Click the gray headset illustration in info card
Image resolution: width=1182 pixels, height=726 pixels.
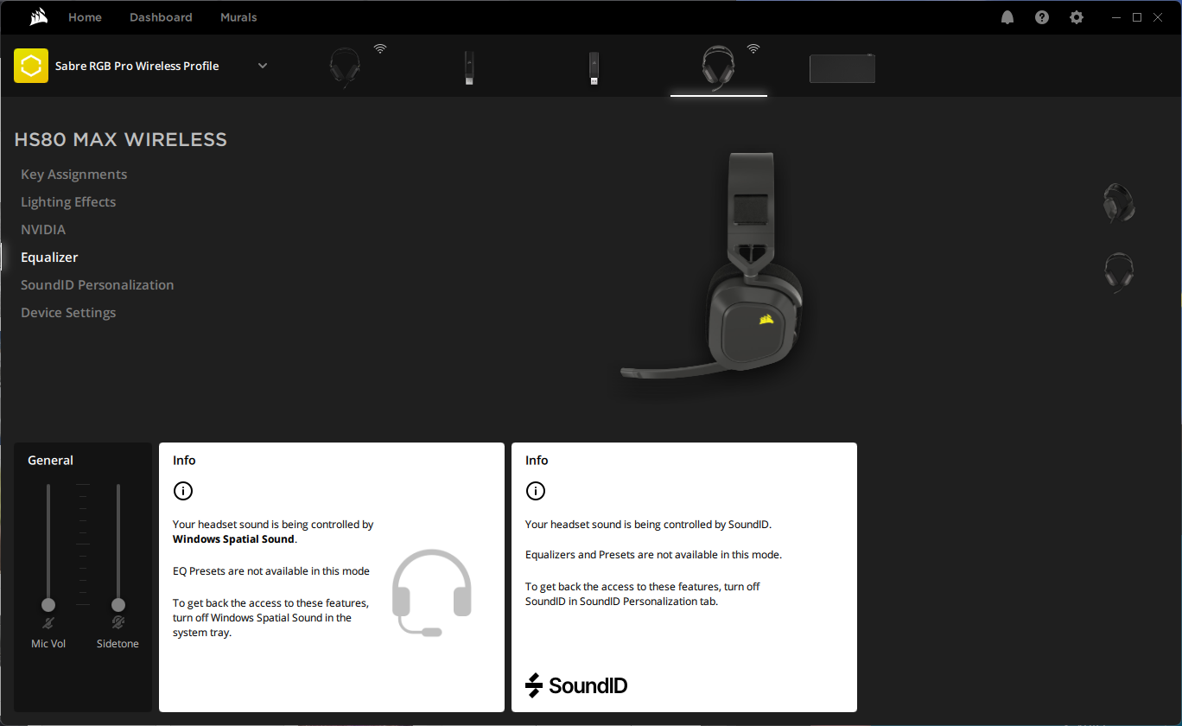(432, 593)
